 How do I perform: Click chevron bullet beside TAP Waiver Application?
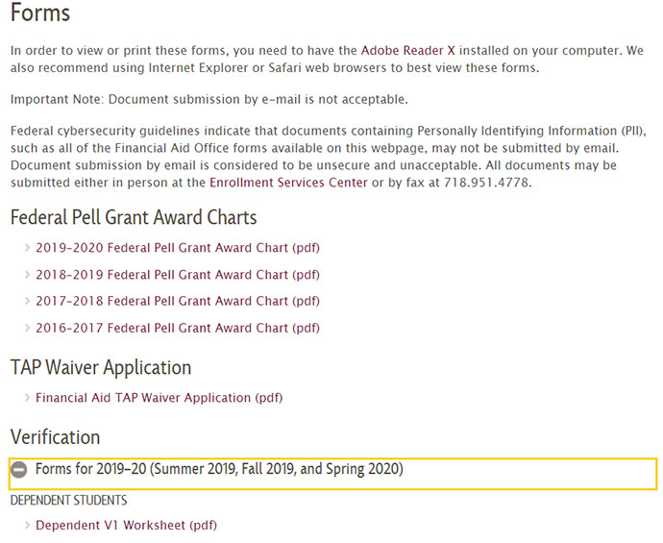click(27, 398)
